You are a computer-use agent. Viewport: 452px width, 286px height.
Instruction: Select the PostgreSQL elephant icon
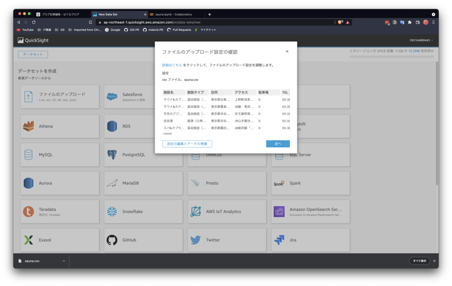pyautogui.click(x=112, y=154)
